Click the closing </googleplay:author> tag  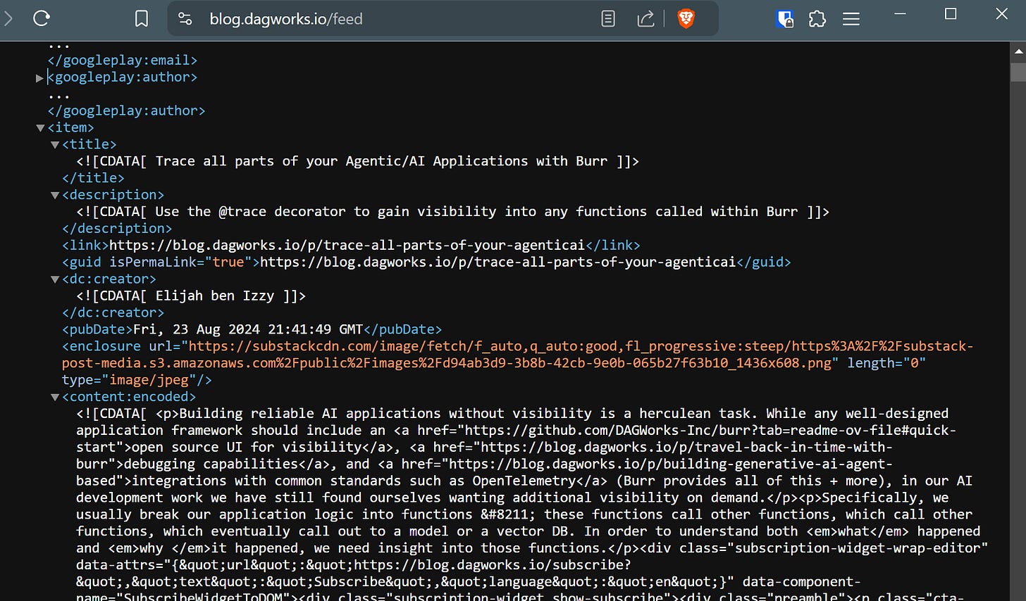point(126,110)
